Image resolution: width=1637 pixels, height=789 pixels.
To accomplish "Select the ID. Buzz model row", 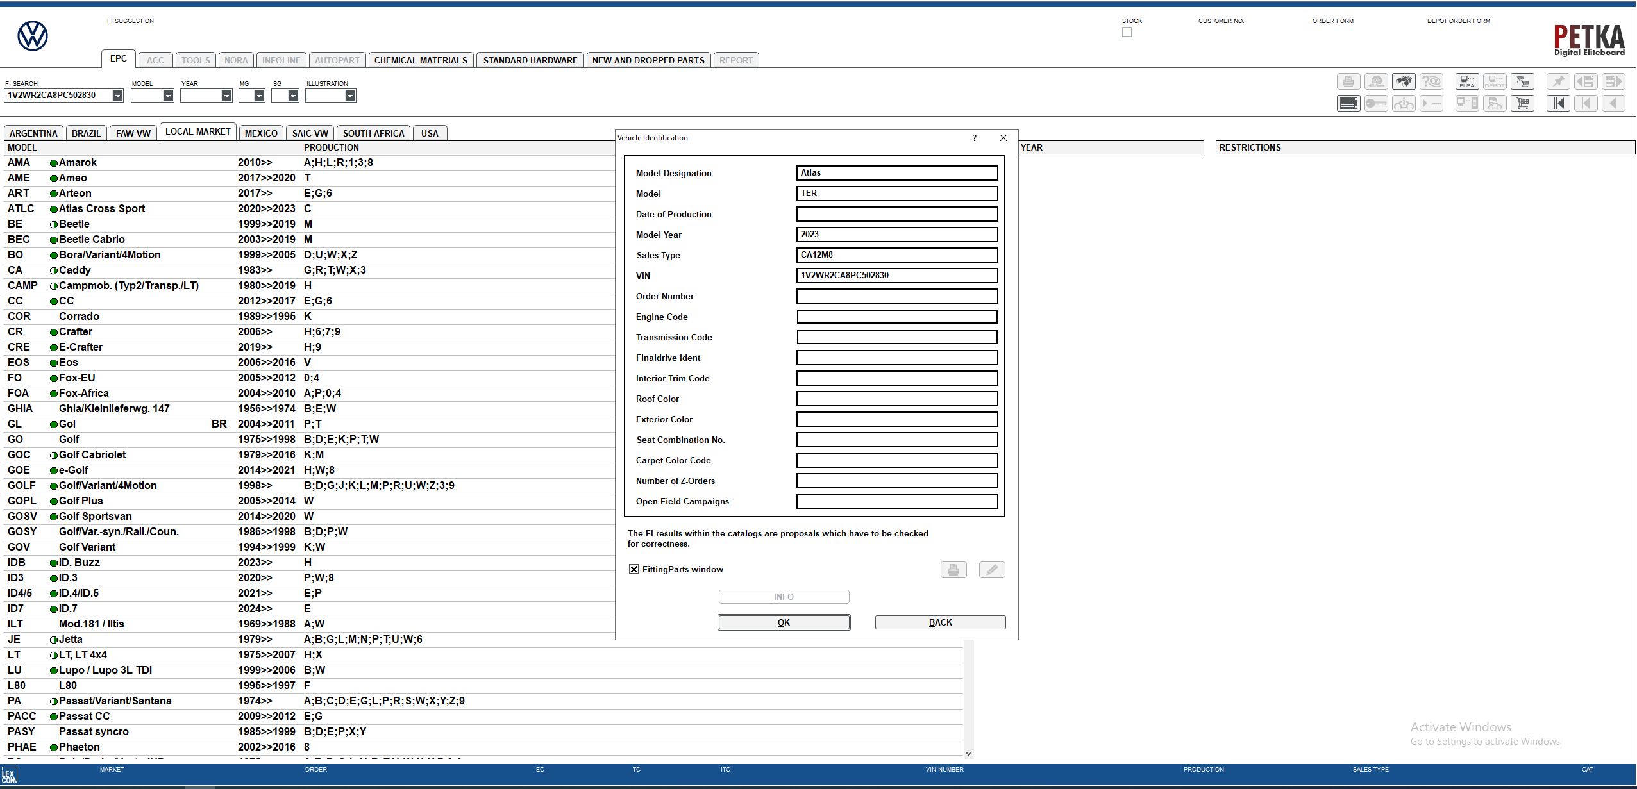I will click(308, 563).
